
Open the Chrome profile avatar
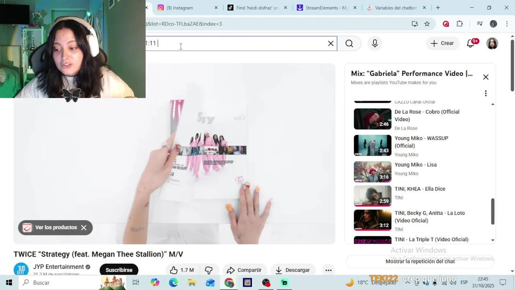[493, 24]
